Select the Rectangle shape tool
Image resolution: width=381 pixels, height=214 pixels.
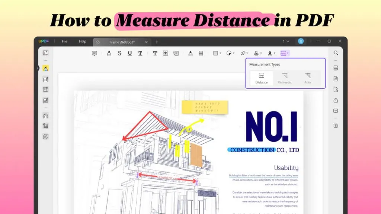click(x=215, y=53)
